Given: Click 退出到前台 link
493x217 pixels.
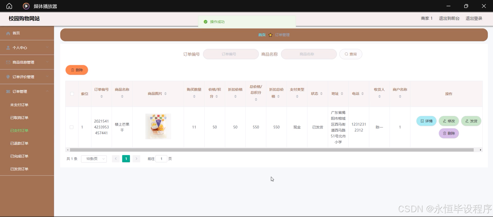Looking at the screenshot, I should point(449,18).
